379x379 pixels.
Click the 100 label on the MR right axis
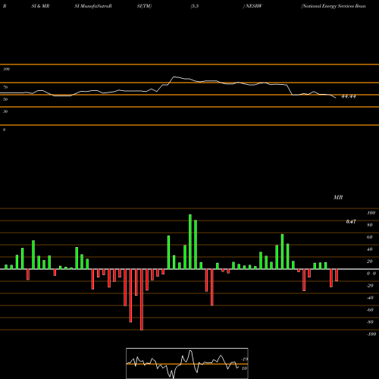pyautogui.click(x=371, y=213)
